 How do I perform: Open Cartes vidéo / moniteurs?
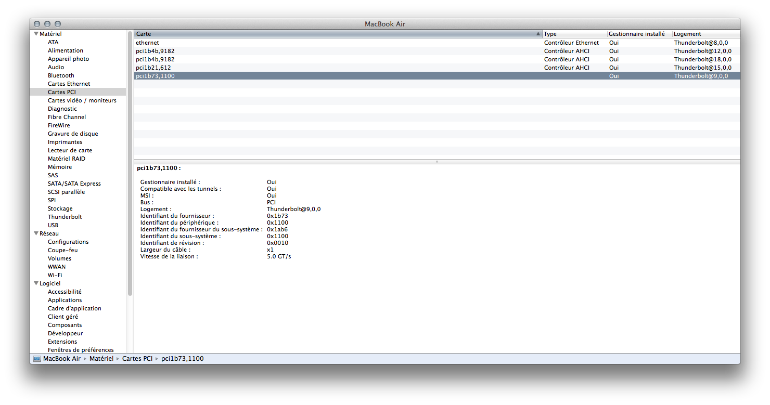(x=82, y=100)
